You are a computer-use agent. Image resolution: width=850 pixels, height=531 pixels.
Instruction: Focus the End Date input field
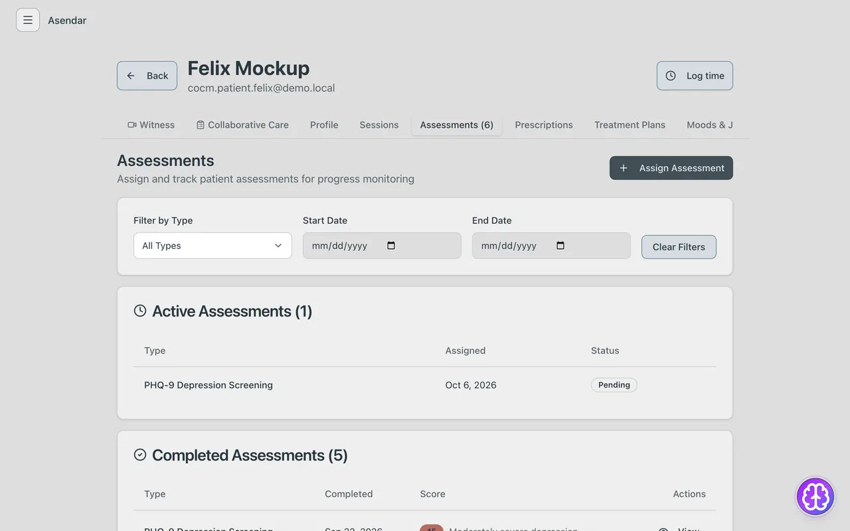pos(551,246)
